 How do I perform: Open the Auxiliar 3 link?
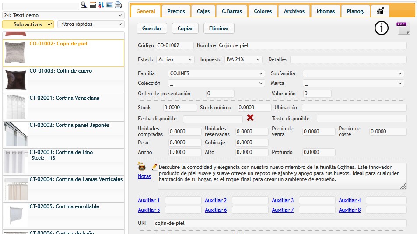[x=283, y=200]
